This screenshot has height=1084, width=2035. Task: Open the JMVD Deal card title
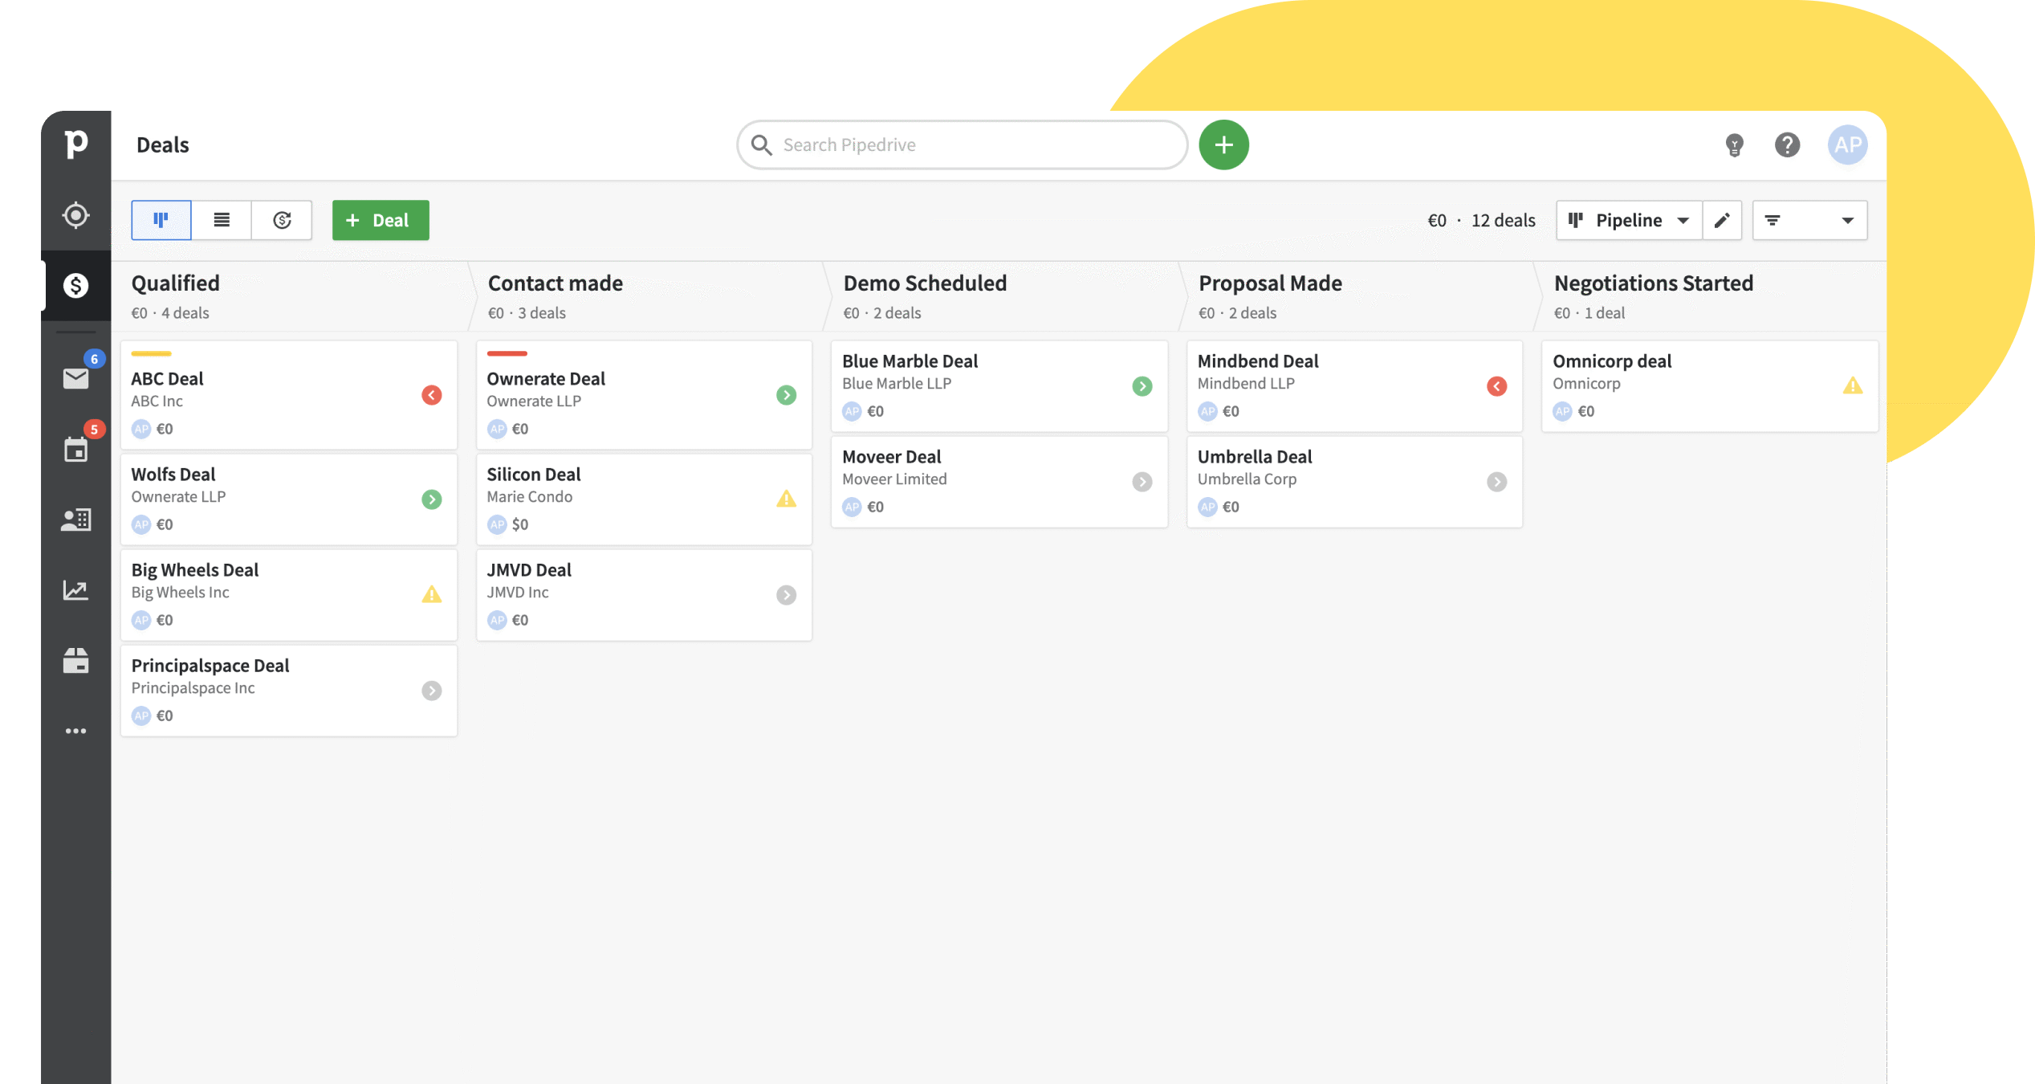(x=529, y=569)
